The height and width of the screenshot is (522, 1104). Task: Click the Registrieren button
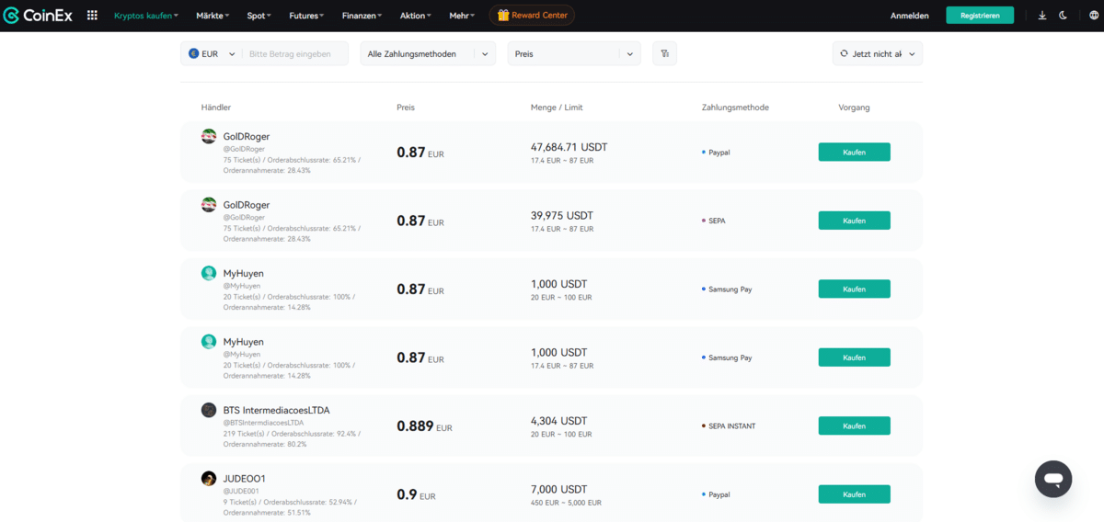pyautogui.click(x=980, y=16)
